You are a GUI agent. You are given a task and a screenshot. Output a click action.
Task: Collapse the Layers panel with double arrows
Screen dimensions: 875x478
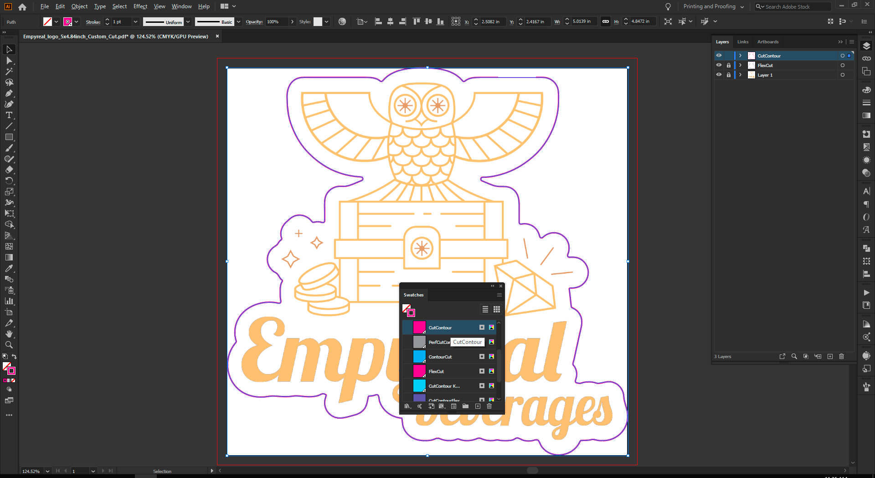[x=840, y=42]
